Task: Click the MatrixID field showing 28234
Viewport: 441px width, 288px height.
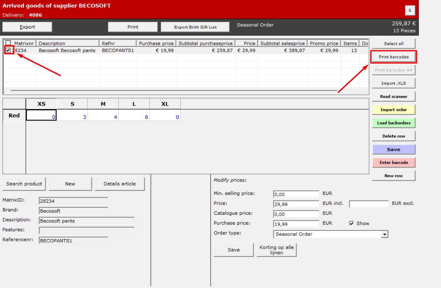Action: tap(73, 201)
